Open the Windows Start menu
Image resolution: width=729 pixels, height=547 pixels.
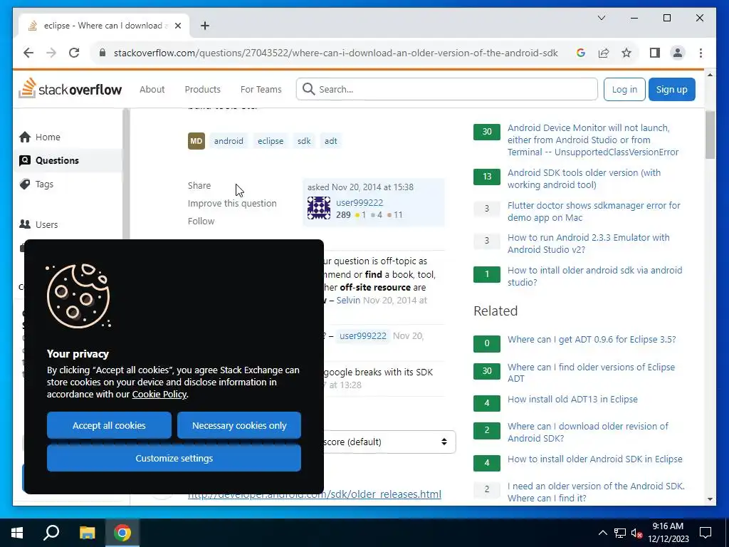(17, 533)
